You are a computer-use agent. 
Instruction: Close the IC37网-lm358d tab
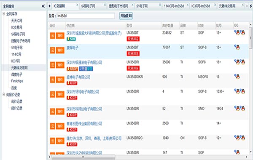point(215,5)
